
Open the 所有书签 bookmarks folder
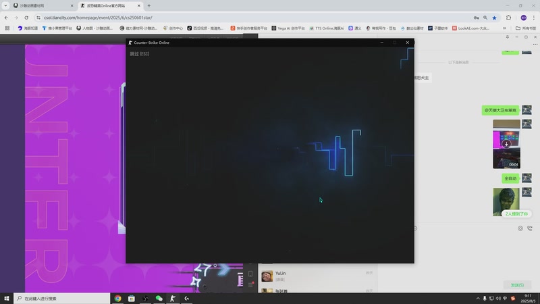click(x=526, y=28)
